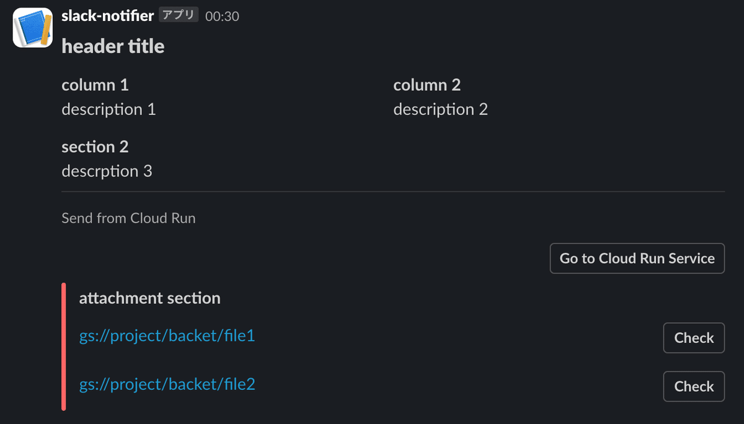Screen dimensions: 744x424
Task: Click the Check button for file1
Action: point(694,338)
